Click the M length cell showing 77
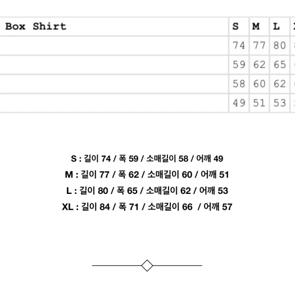 point(259,46)
